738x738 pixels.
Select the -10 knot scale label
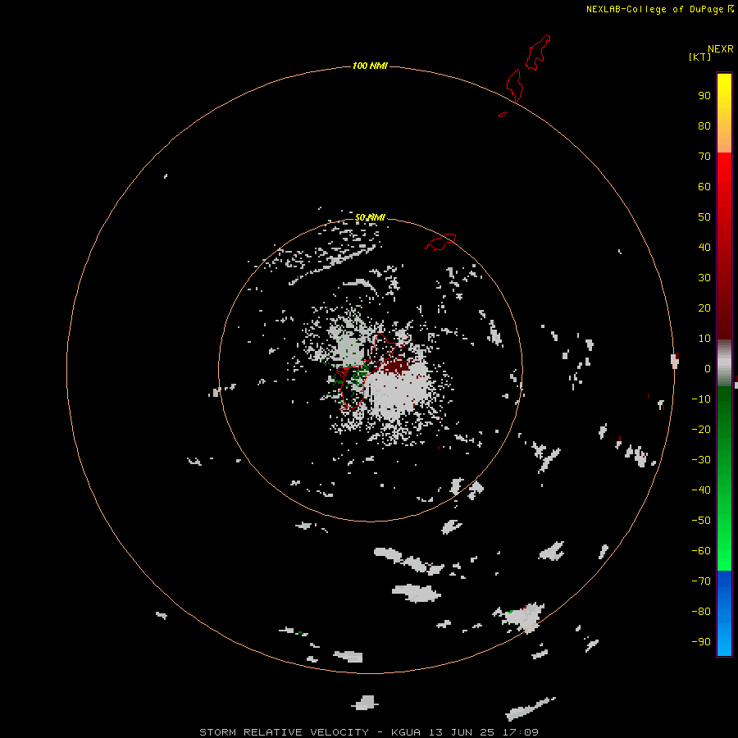701,399
